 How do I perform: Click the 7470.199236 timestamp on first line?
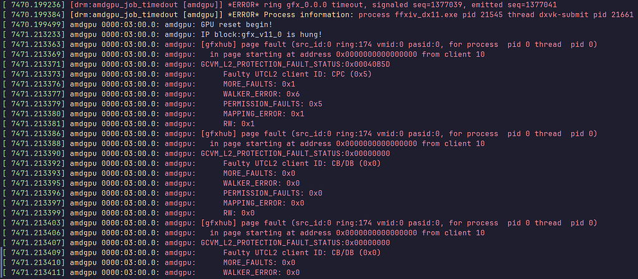coord(38,5)
